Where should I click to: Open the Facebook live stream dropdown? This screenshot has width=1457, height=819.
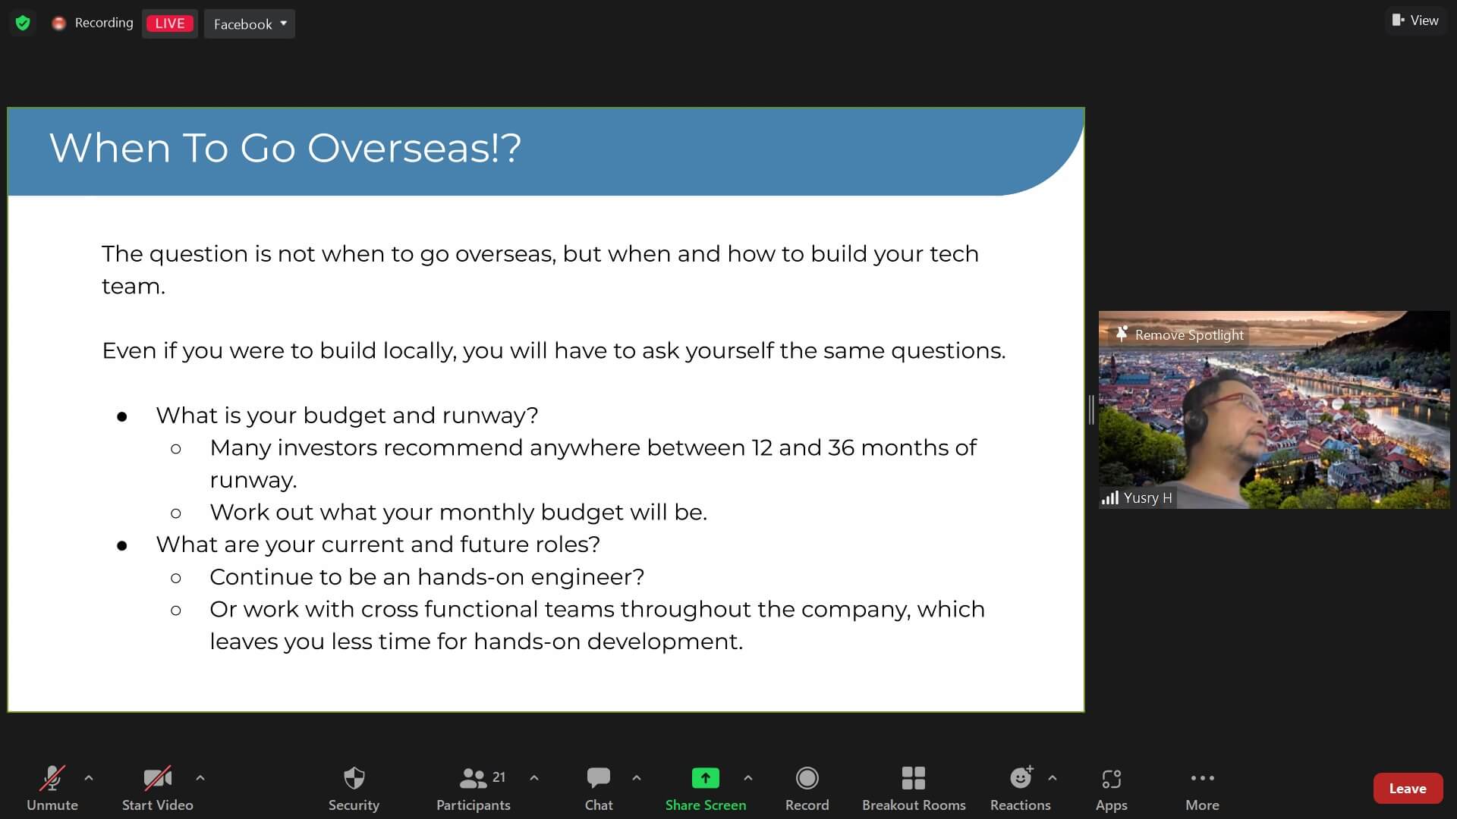249,24
